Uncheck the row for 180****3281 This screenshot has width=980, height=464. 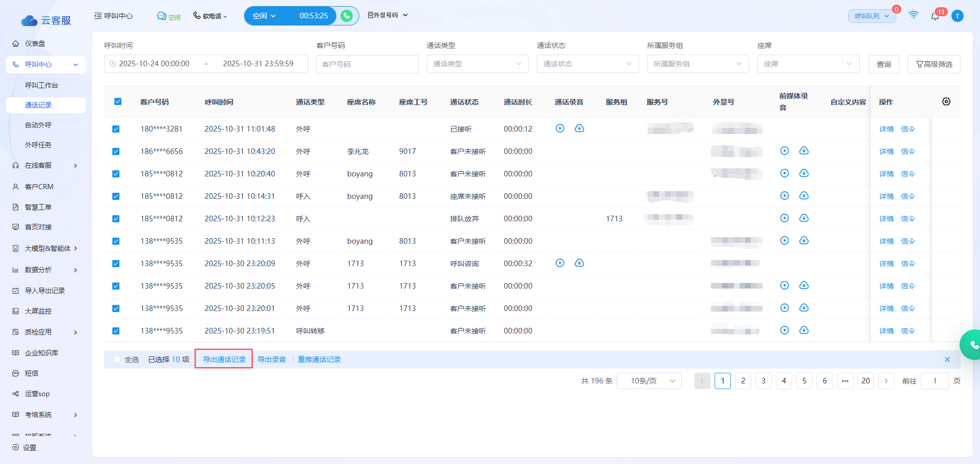(116, 129)
